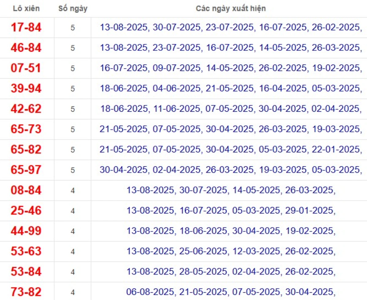Image resolution: width=367 pixels, height=300 pixels.
Task: Select the 44-99 lô xiên pair
Action: 26,231
